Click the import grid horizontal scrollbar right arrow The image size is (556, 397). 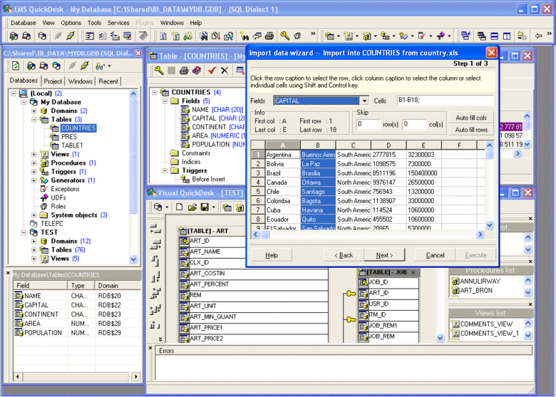point(480,234)
